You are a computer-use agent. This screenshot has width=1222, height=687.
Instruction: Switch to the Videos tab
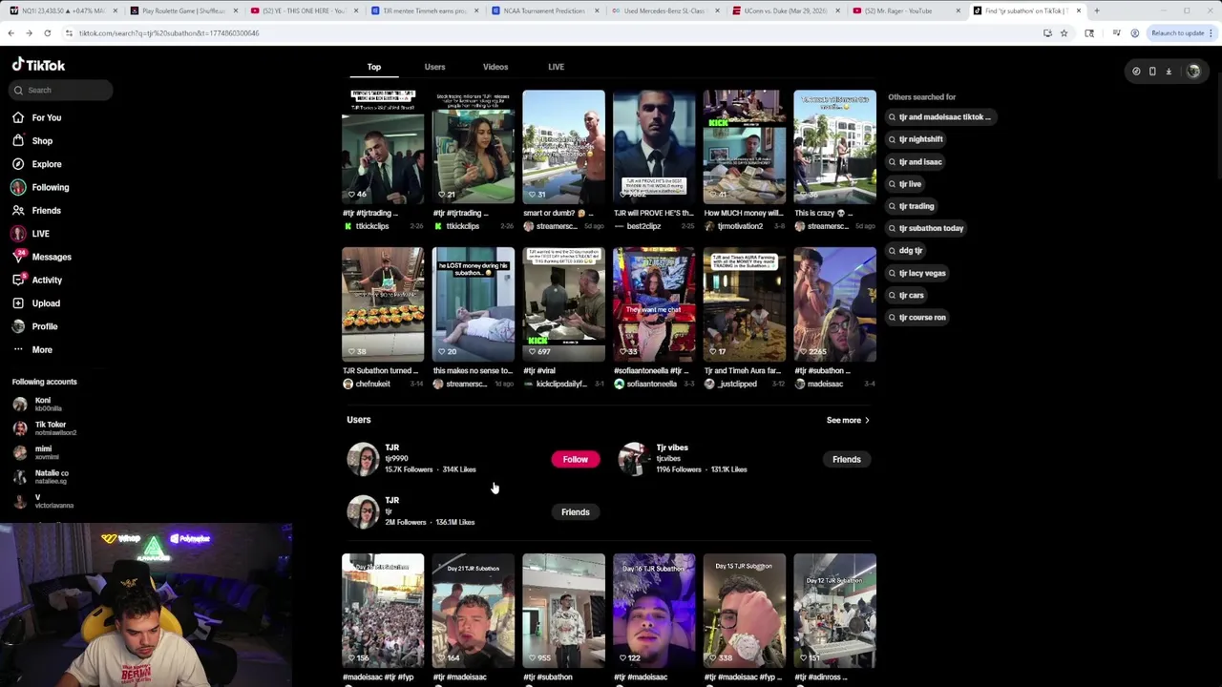tap(495, 67)
